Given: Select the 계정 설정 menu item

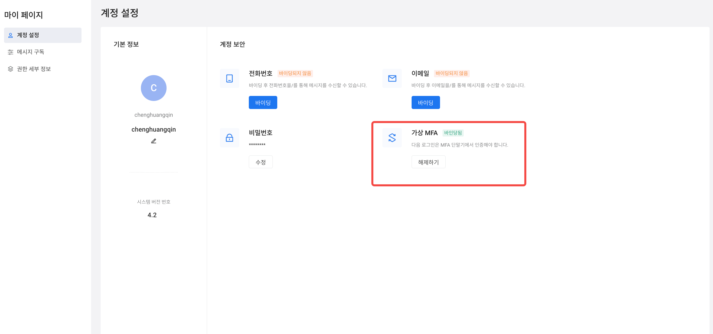Looking at the screenshot, I should [x=28, y=35].
